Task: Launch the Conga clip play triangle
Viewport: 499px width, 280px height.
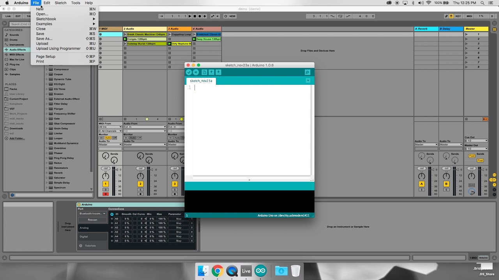Action: tap(125, 39)
